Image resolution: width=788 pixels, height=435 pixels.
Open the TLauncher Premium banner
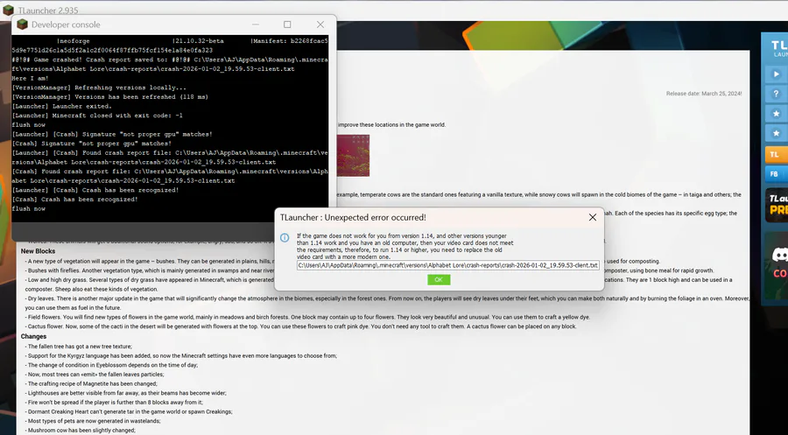(x=777, y=205)
